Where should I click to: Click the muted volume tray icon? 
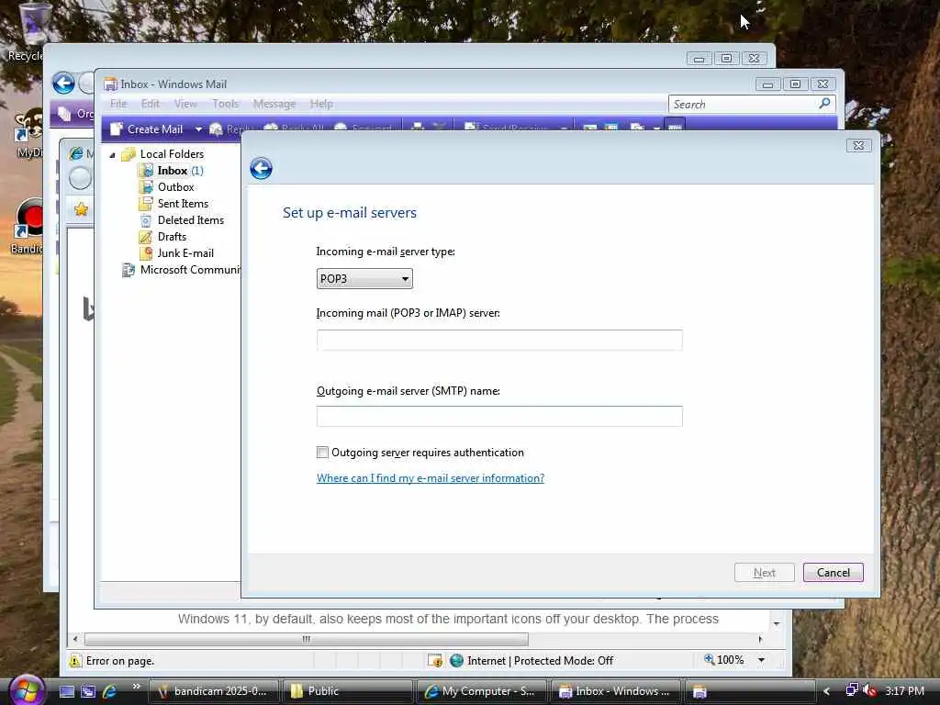[x=869, y=690]
